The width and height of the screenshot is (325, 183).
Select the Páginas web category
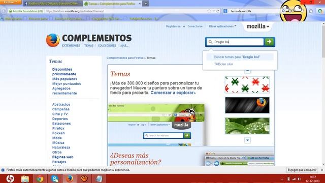[62, 157]
